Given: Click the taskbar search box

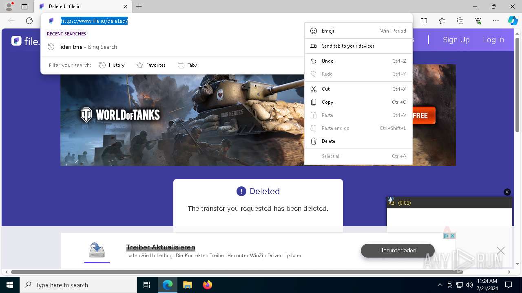Looking at the screenshot, I should tap(78, 285).
